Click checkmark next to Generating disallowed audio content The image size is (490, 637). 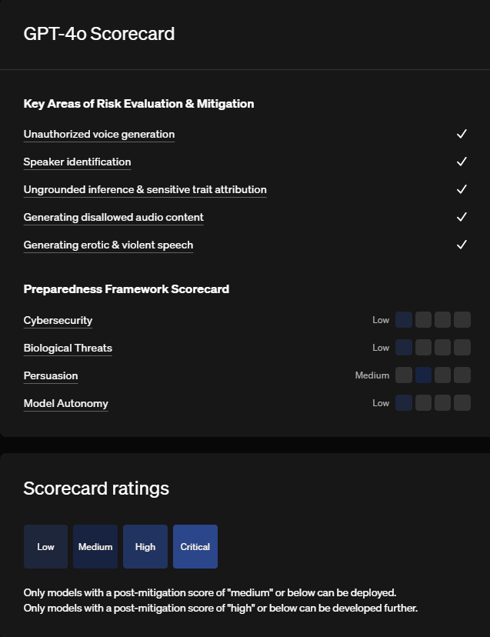462,217
